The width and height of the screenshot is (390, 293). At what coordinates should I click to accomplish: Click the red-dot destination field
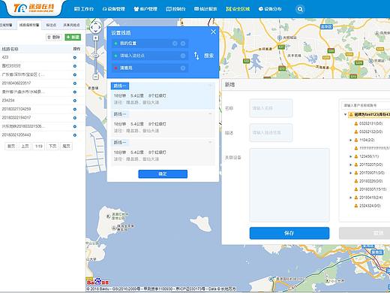click(150, 68)
